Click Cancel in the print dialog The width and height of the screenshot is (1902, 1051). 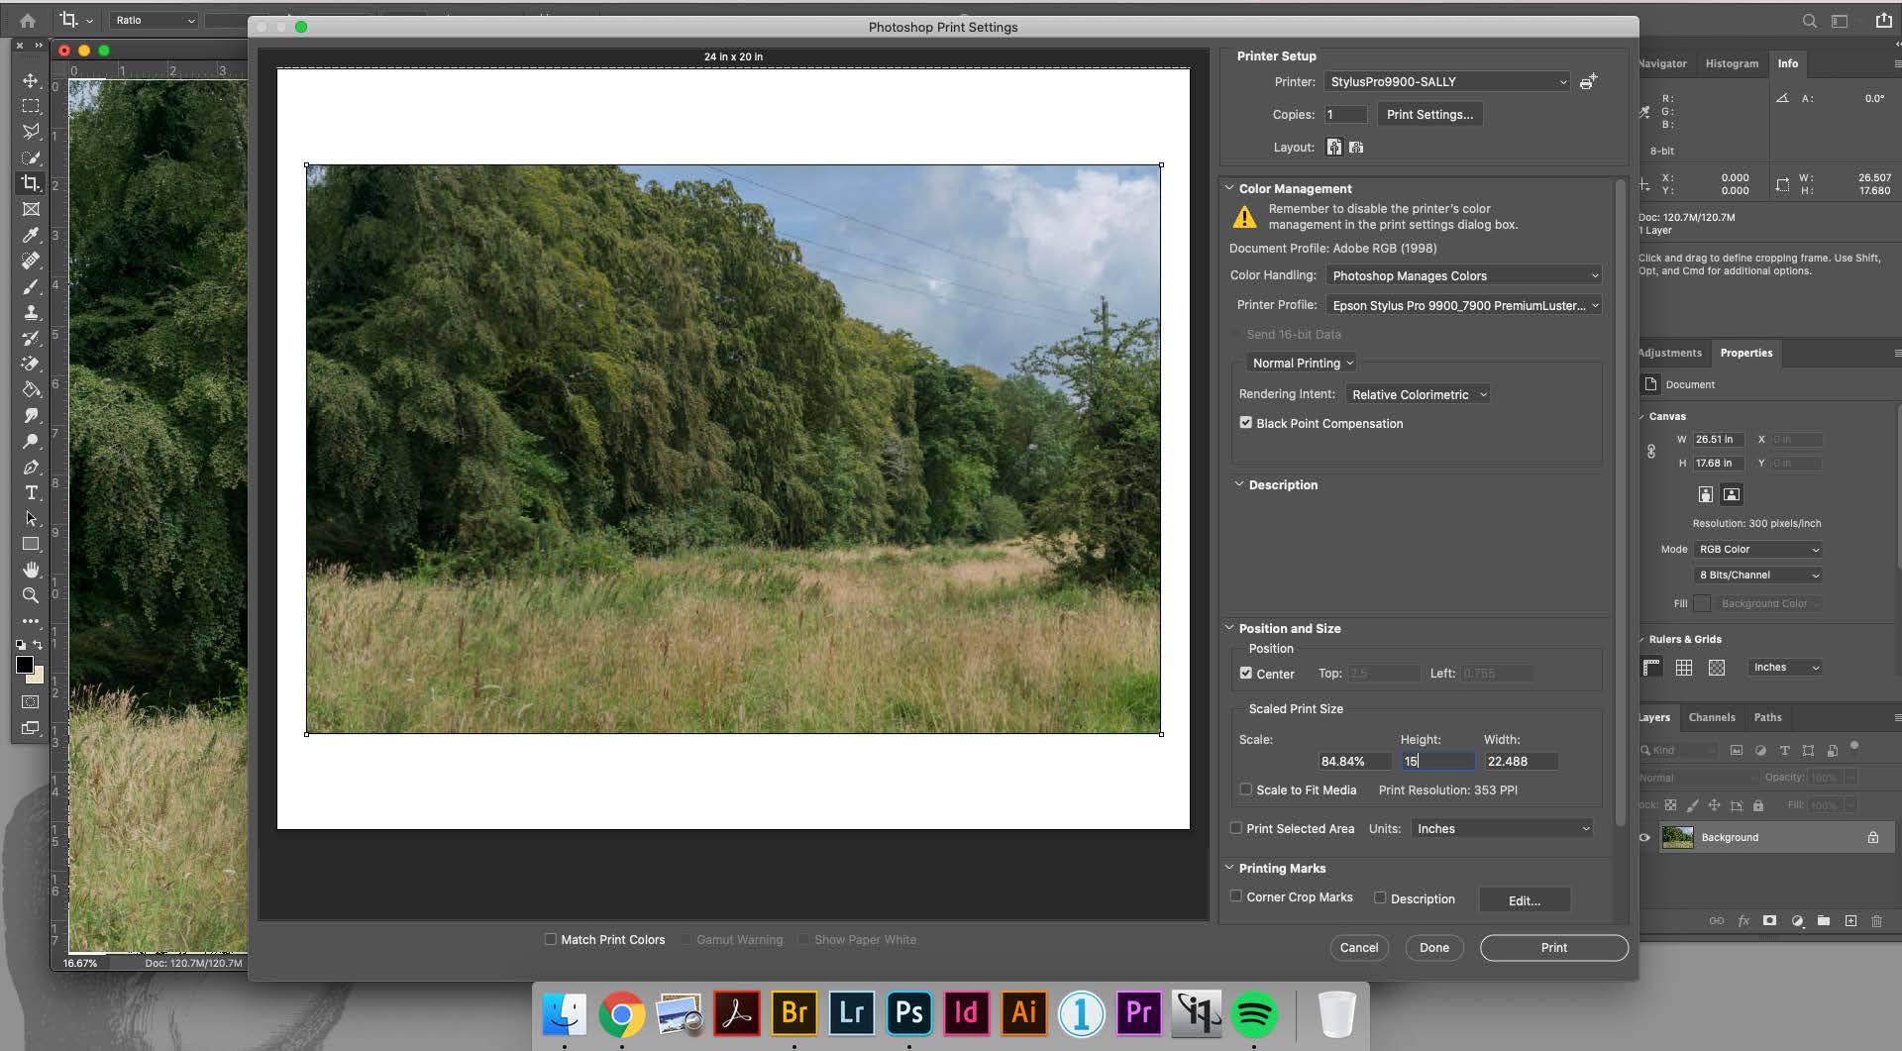click(x=1359, y=948)
